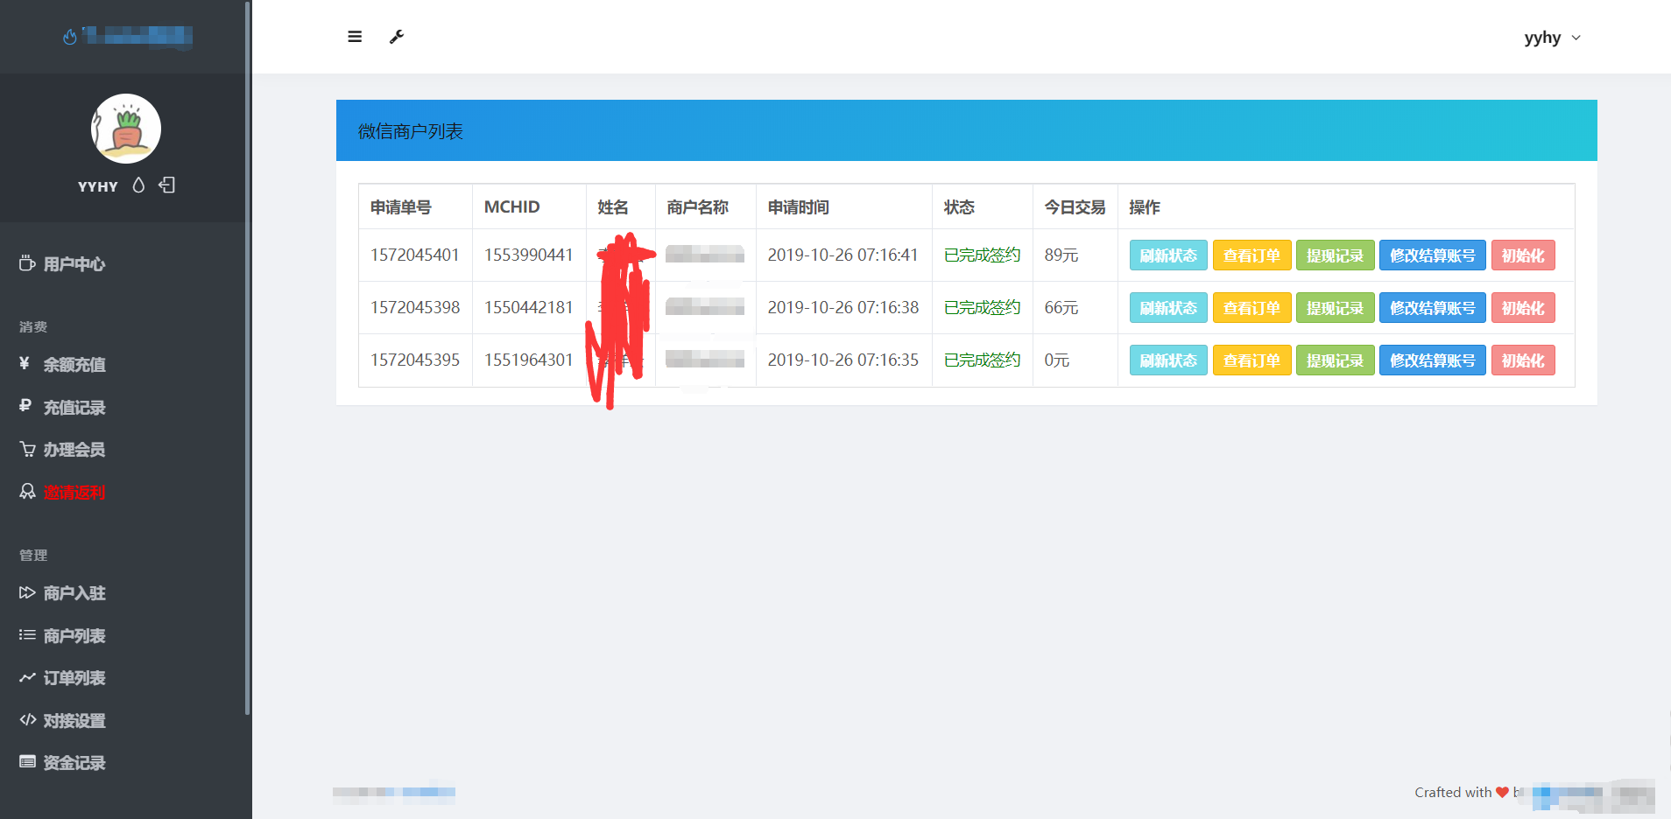The image size is (1671, 819).
Task: Click the code icon beside 对接设置
Action: (x=28, y=720)
